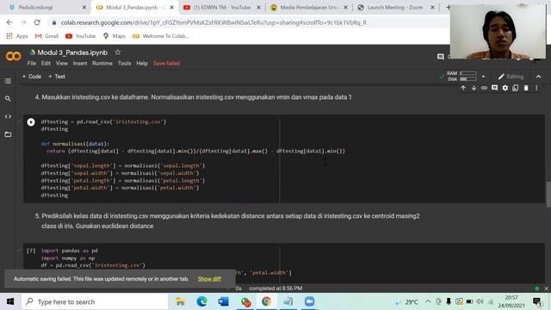Open the weather widget showing 29°C
This screenshot has width=551, height=310.
tap(407, 302)
